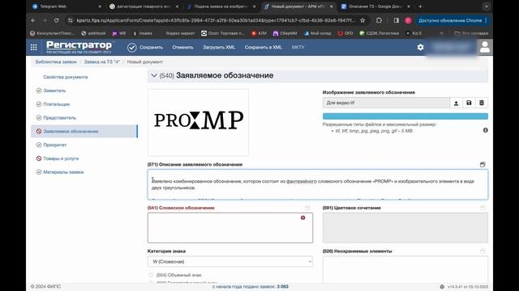This screenshot has height=291, width=519.
Task: Open the Chrome extensions puzzle icon
Action: point(379,20)
